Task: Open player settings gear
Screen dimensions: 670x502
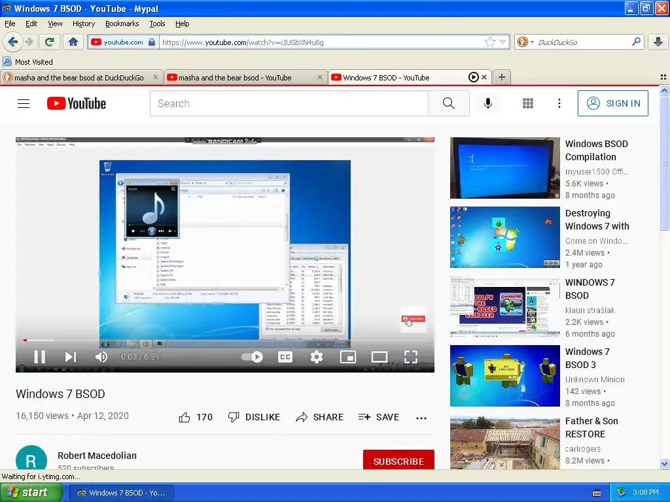Action: click(x=316, y=357)
